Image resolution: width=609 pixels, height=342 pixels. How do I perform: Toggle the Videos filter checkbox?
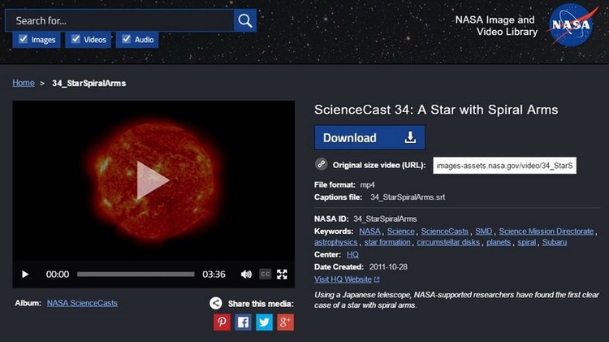click(76, 39)
